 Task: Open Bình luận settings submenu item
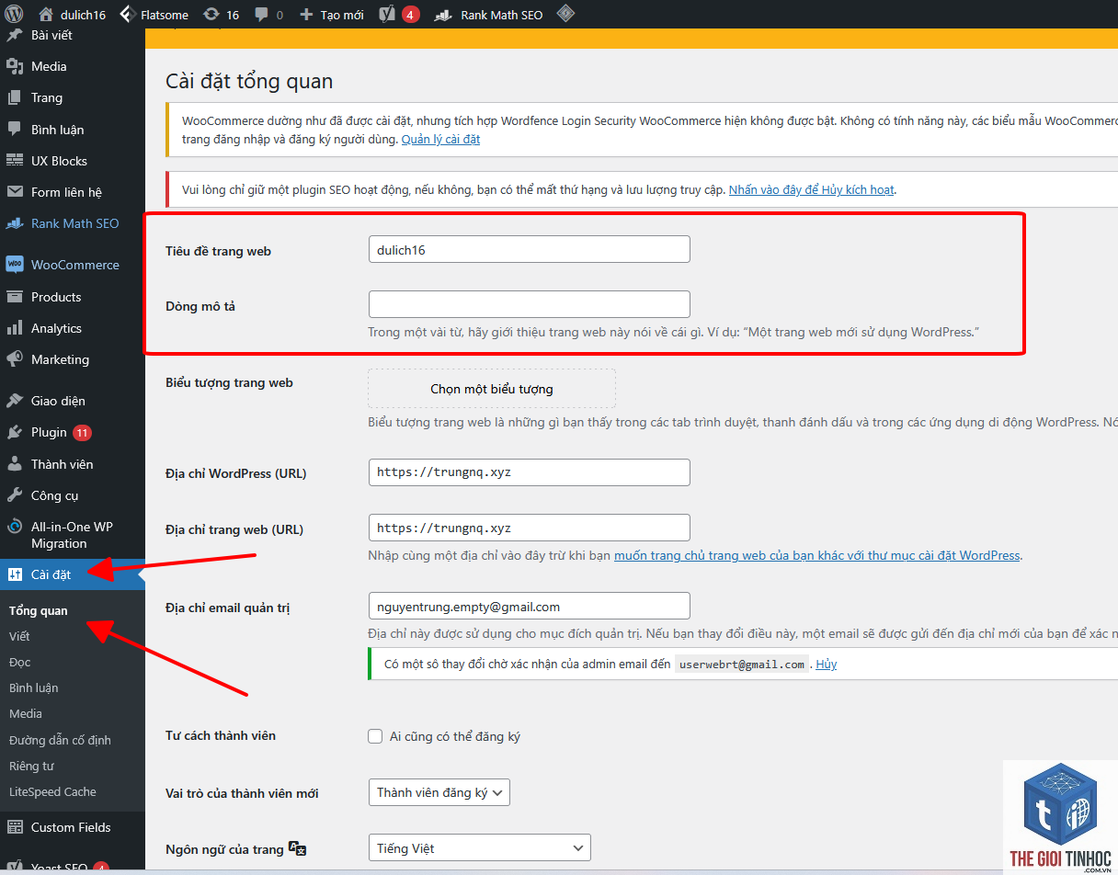(x=34, y=687)
